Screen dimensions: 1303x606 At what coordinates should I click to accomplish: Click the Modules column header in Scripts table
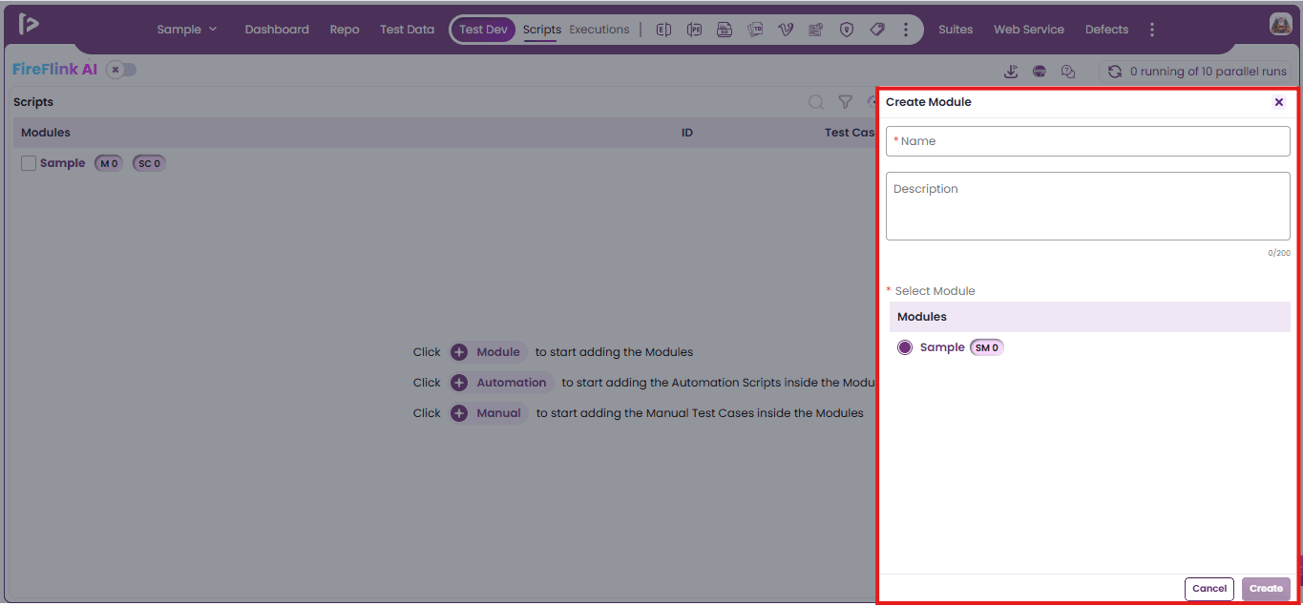pyautogui.click(x=46, y=133)
